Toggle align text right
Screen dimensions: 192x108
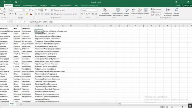(x=42, y=14)
